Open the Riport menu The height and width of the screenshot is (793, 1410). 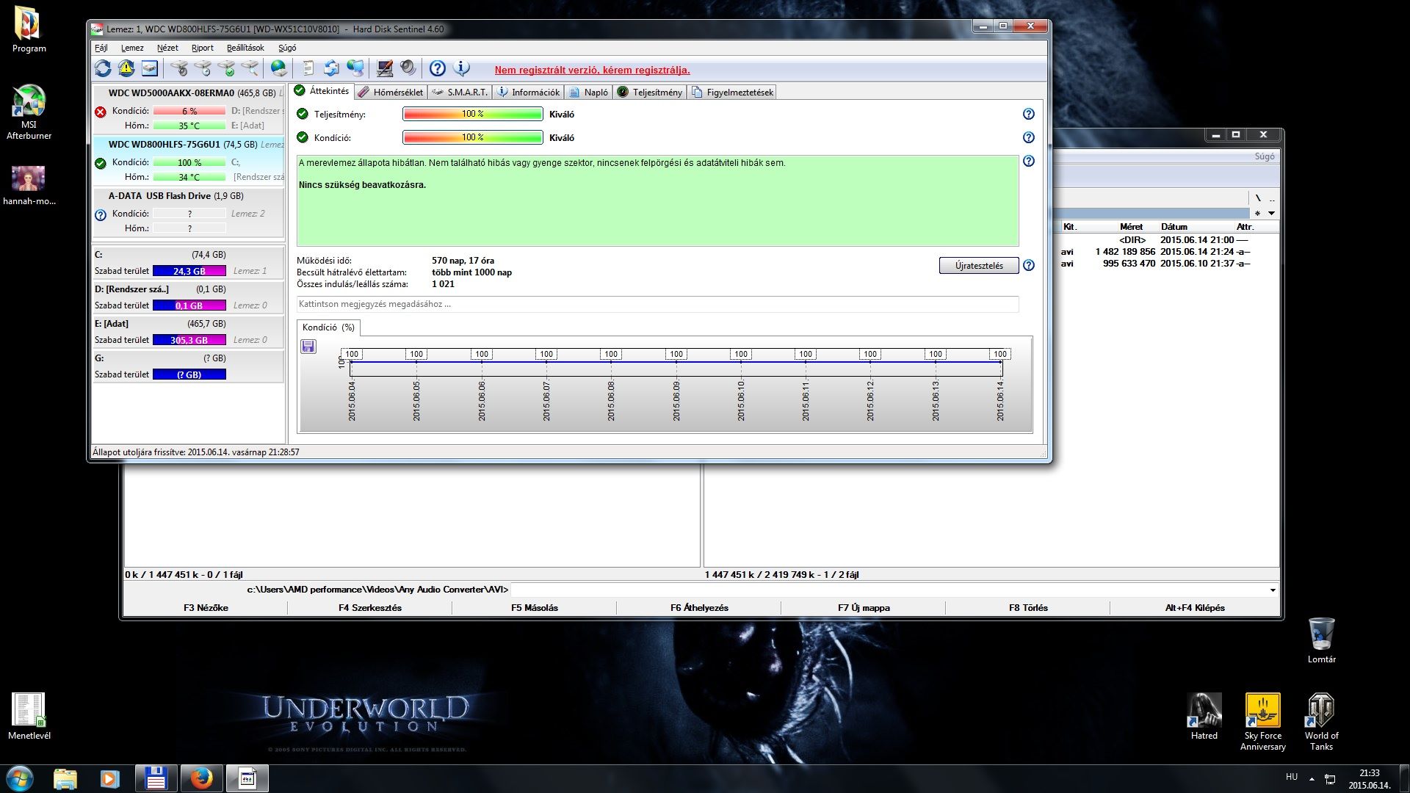click(x=202, y=48)
